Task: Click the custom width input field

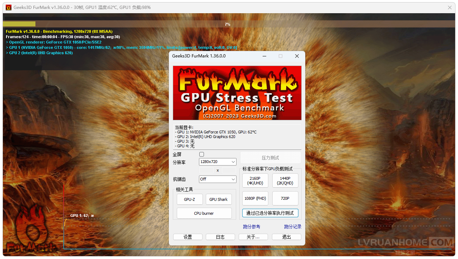Action: pyautogui.click(x=206, y=171)
